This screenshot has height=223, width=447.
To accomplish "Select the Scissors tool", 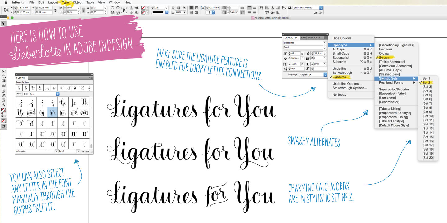I will (x=4, y=71).
